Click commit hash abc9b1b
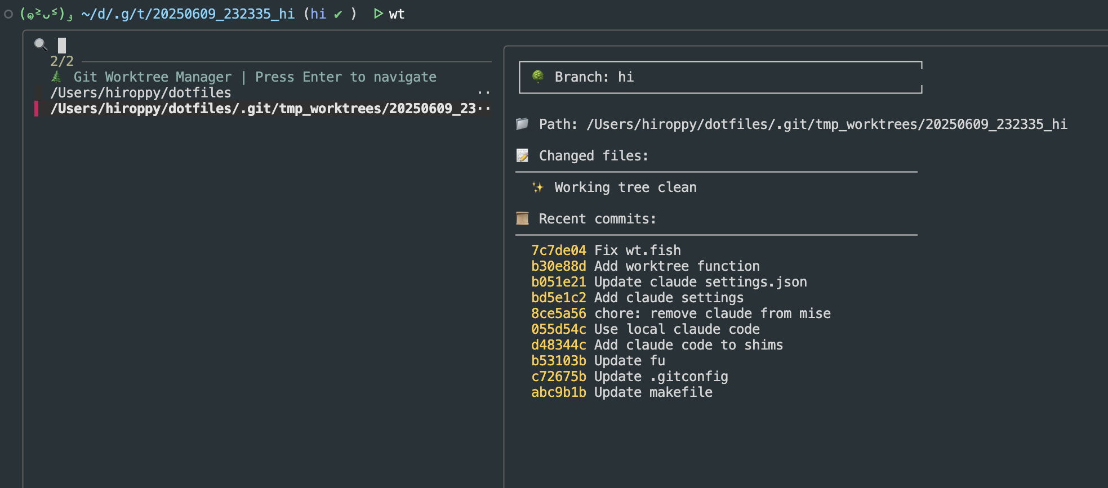The height and width of the screenshot is (488, 1108). click(558, 392)
